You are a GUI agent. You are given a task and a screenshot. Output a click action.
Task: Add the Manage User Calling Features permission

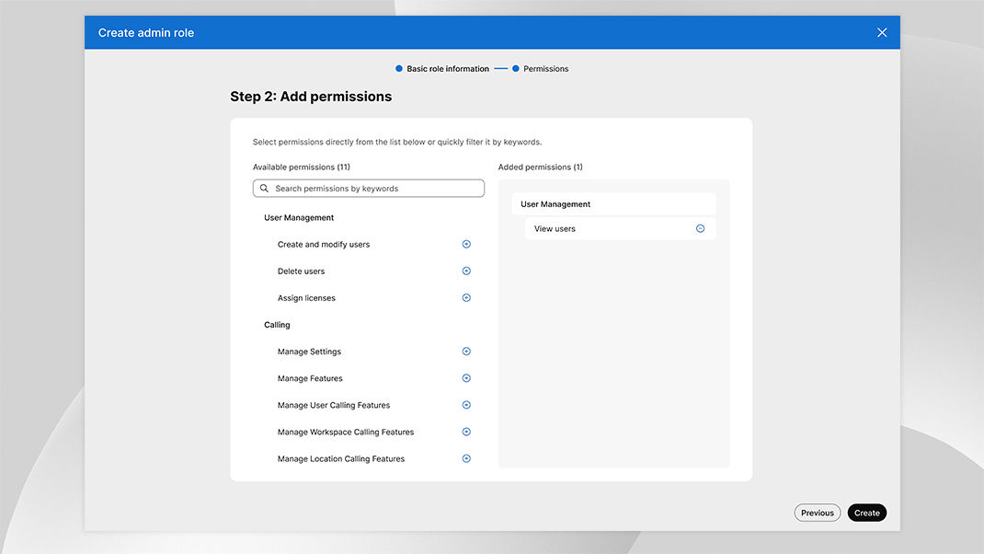point(466,405)
